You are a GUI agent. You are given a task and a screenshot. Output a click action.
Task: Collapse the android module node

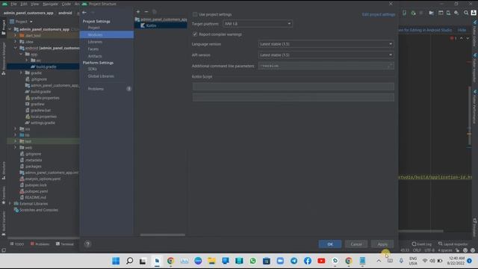[x=15, y=48]
